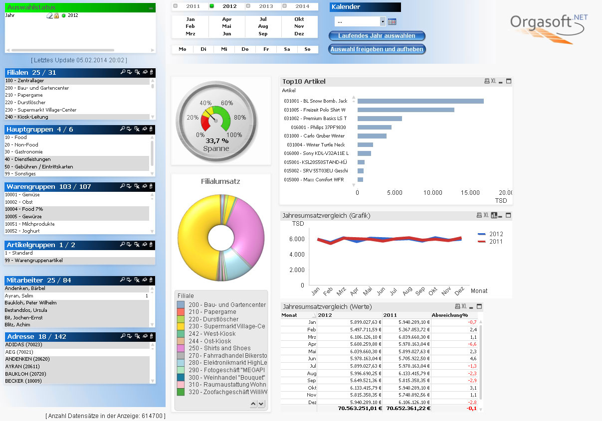Open the calendar picker icon
Image resolution: width=602 pixels, height=421 pixels.
[392, 21]
